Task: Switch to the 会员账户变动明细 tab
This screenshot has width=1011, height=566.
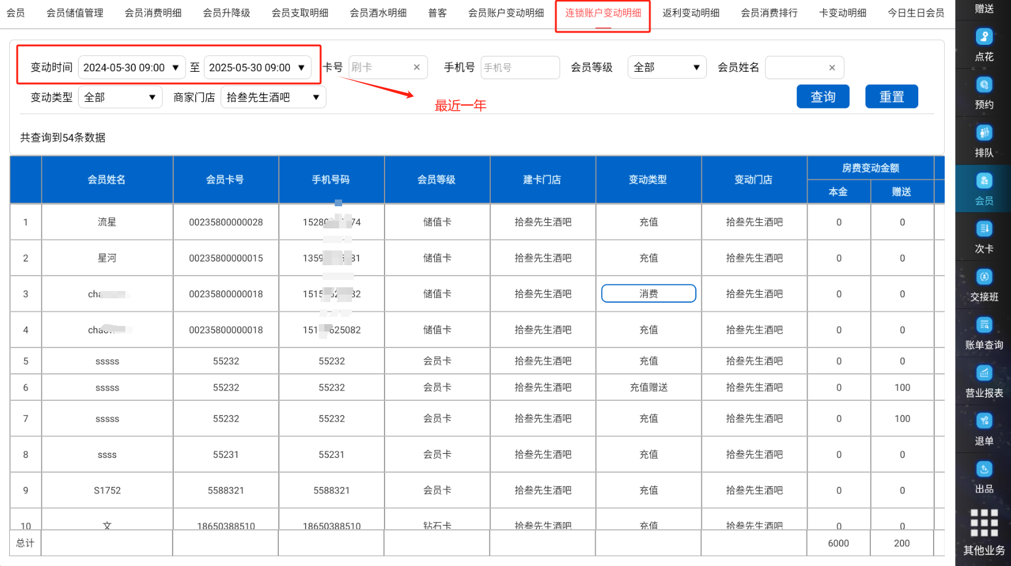Action: point(506,13)
